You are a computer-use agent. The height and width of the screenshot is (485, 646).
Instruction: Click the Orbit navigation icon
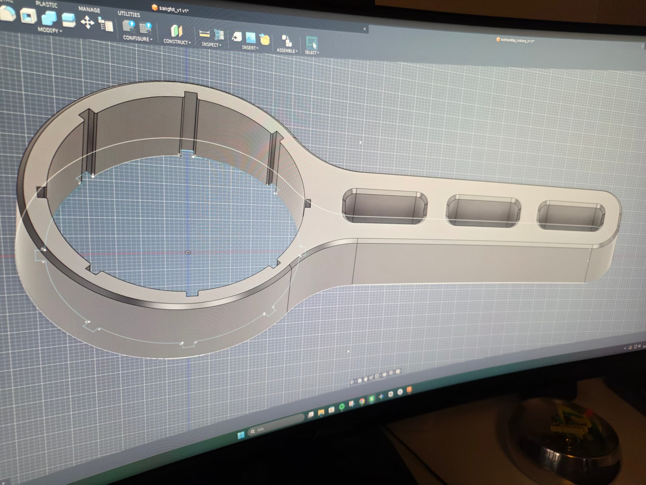point(352,382)
